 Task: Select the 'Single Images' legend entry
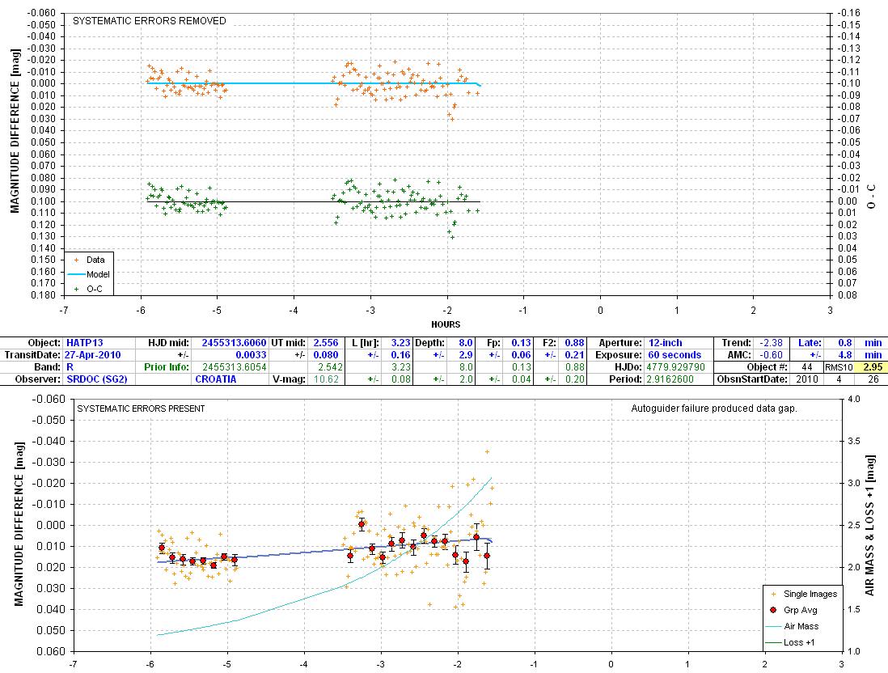[804, 594]
